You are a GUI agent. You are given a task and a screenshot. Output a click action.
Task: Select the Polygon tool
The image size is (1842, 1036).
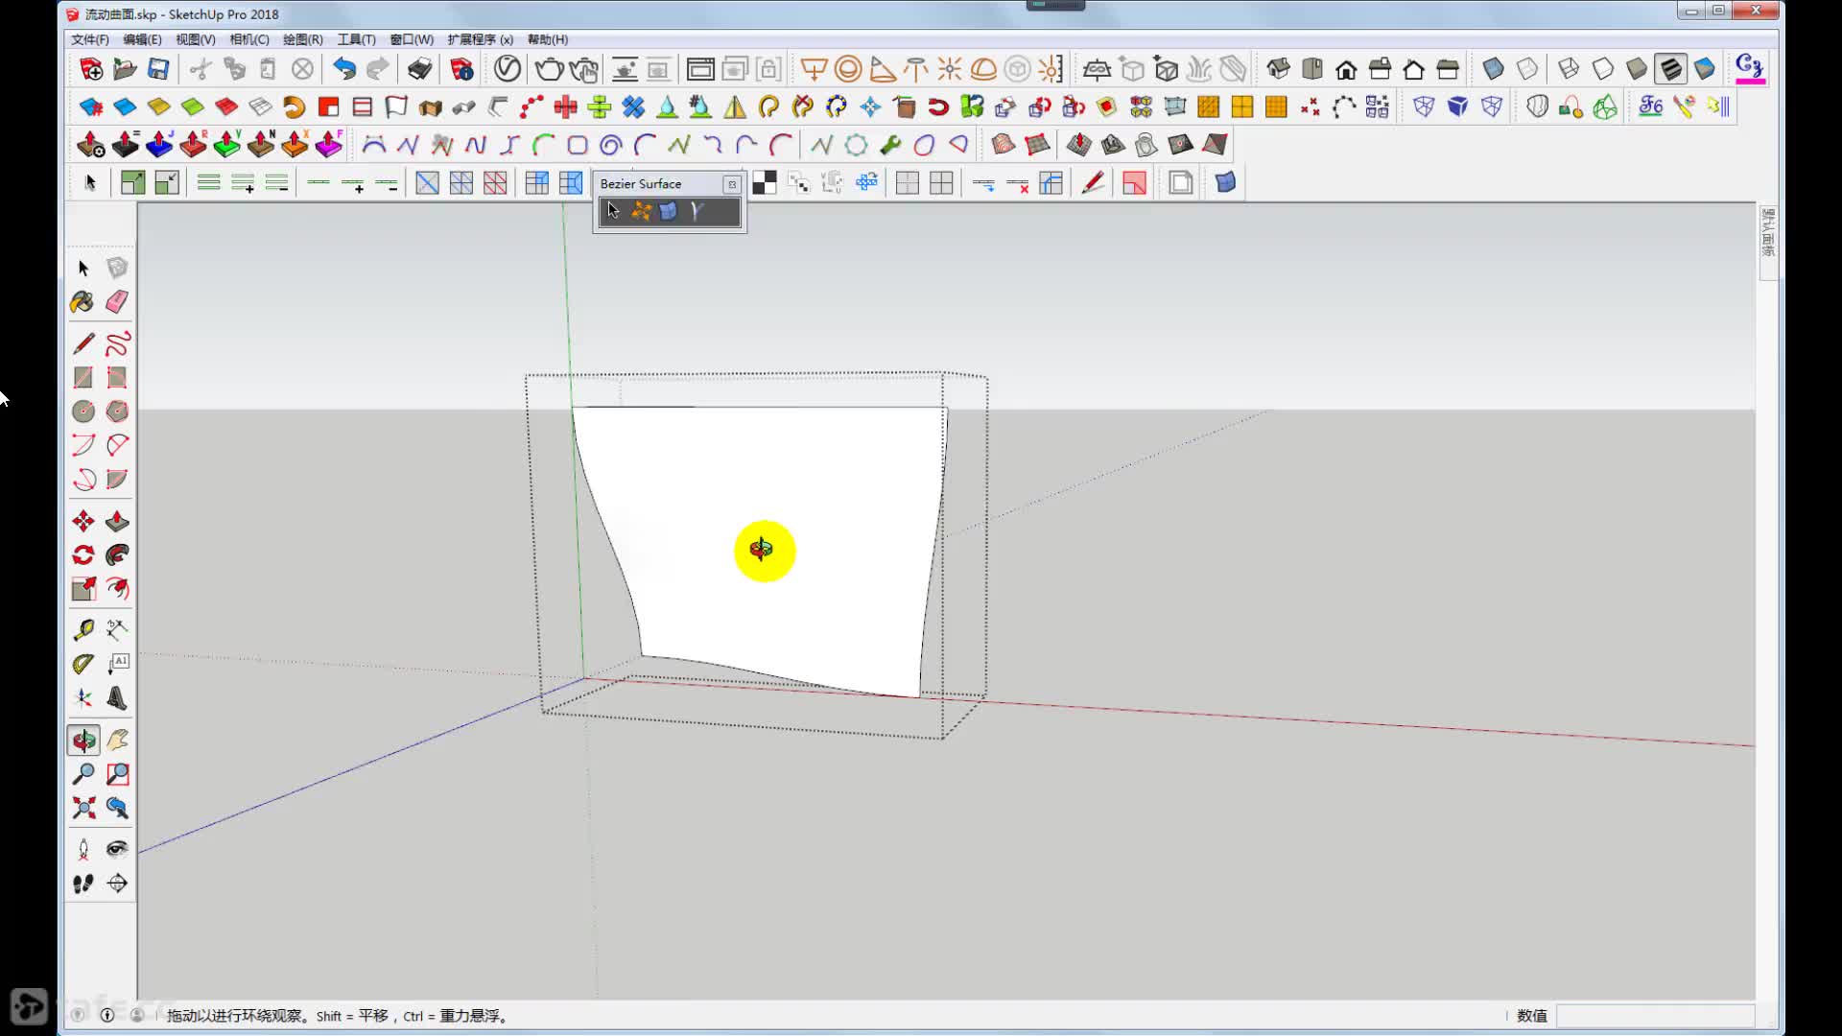pos(117,412)
